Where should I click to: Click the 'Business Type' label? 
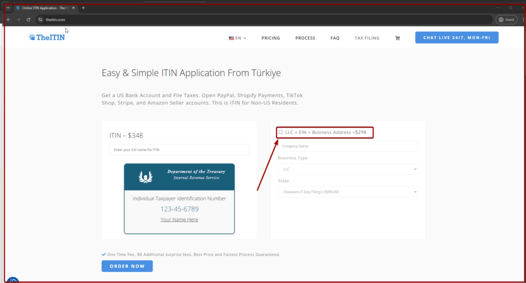point(292,158)
